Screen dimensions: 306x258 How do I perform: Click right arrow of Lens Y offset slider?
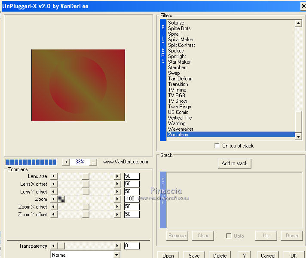[x=117, y=192]
